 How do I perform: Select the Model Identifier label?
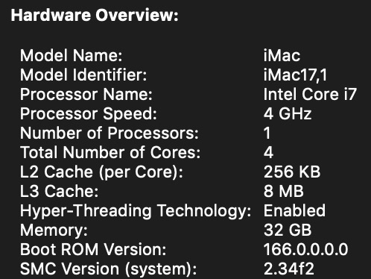(83, 75)
